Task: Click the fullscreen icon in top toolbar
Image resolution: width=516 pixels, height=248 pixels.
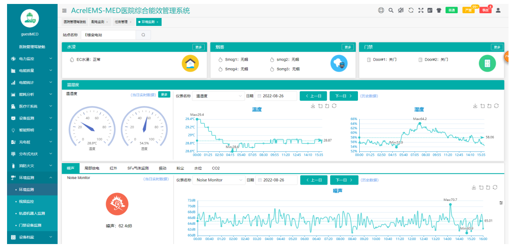Action: point(420,10)
